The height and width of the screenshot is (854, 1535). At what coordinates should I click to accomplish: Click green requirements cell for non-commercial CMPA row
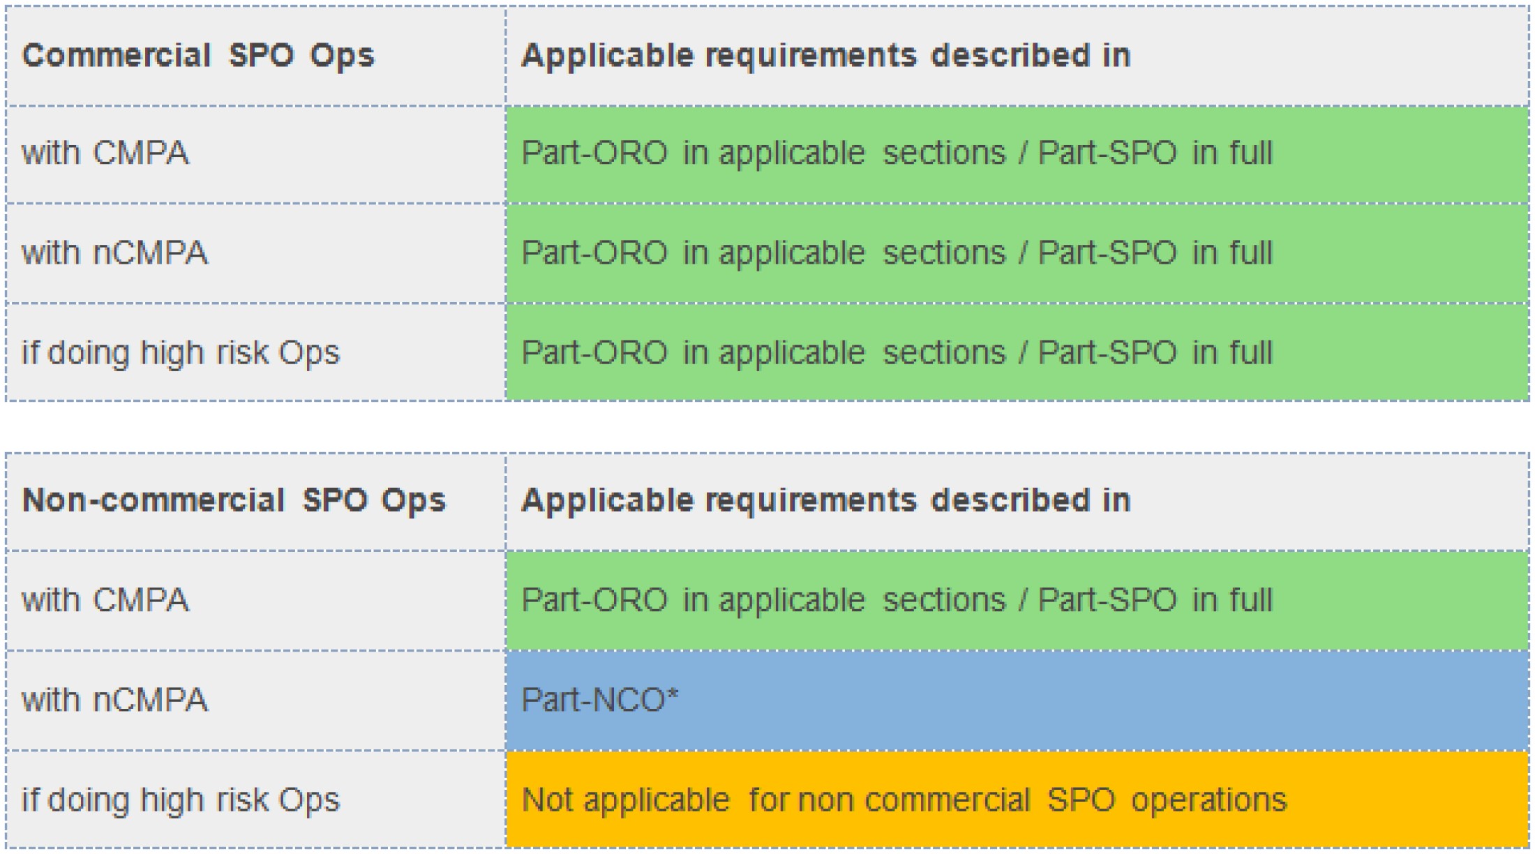tap(1017, 601)
